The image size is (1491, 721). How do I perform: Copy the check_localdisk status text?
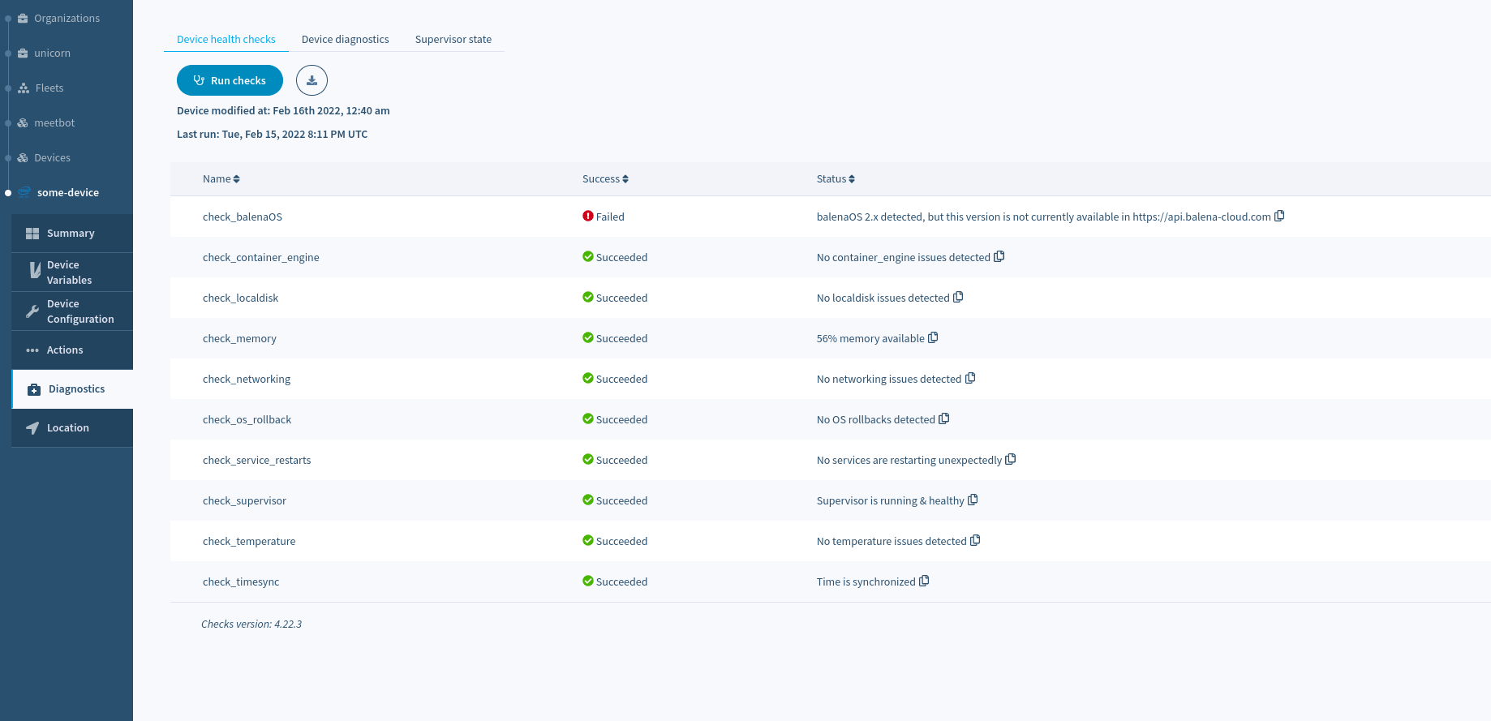click(x=958, y=297)
